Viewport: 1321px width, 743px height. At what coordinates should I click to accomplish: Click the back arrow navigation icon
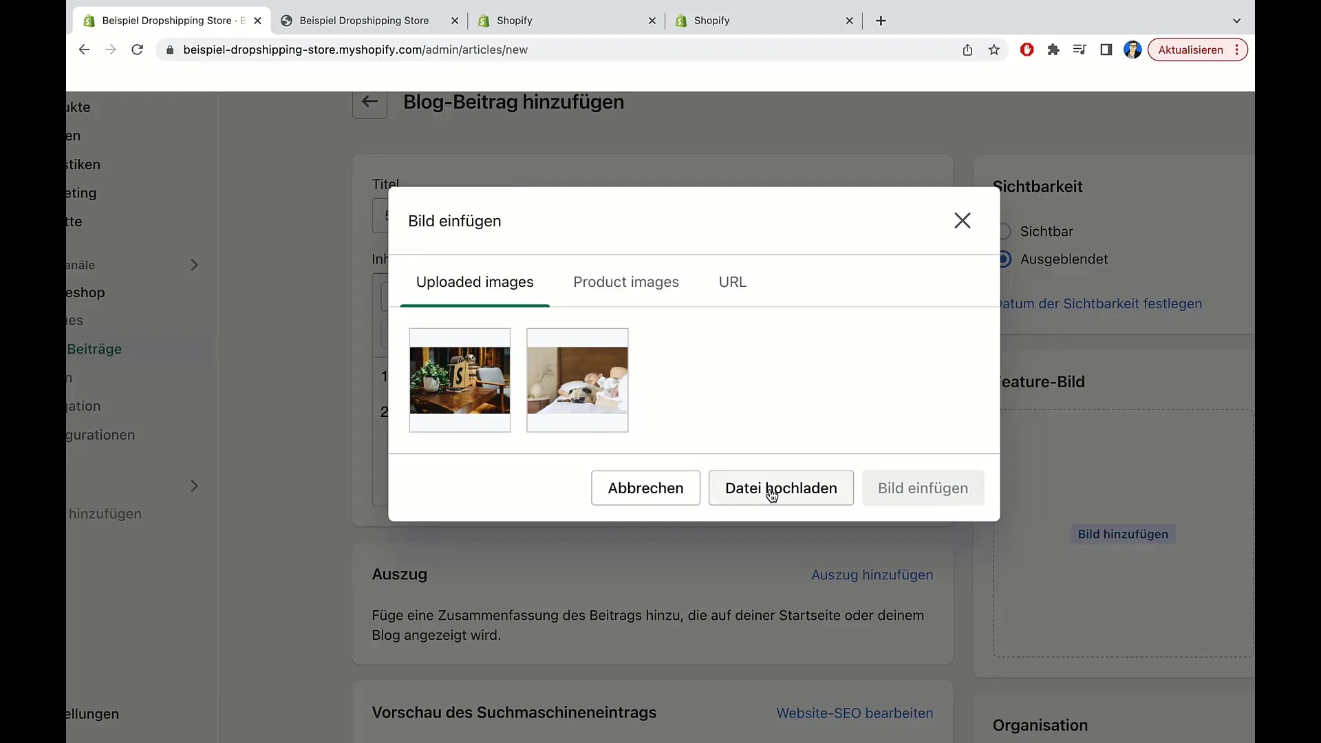[369, 102]
